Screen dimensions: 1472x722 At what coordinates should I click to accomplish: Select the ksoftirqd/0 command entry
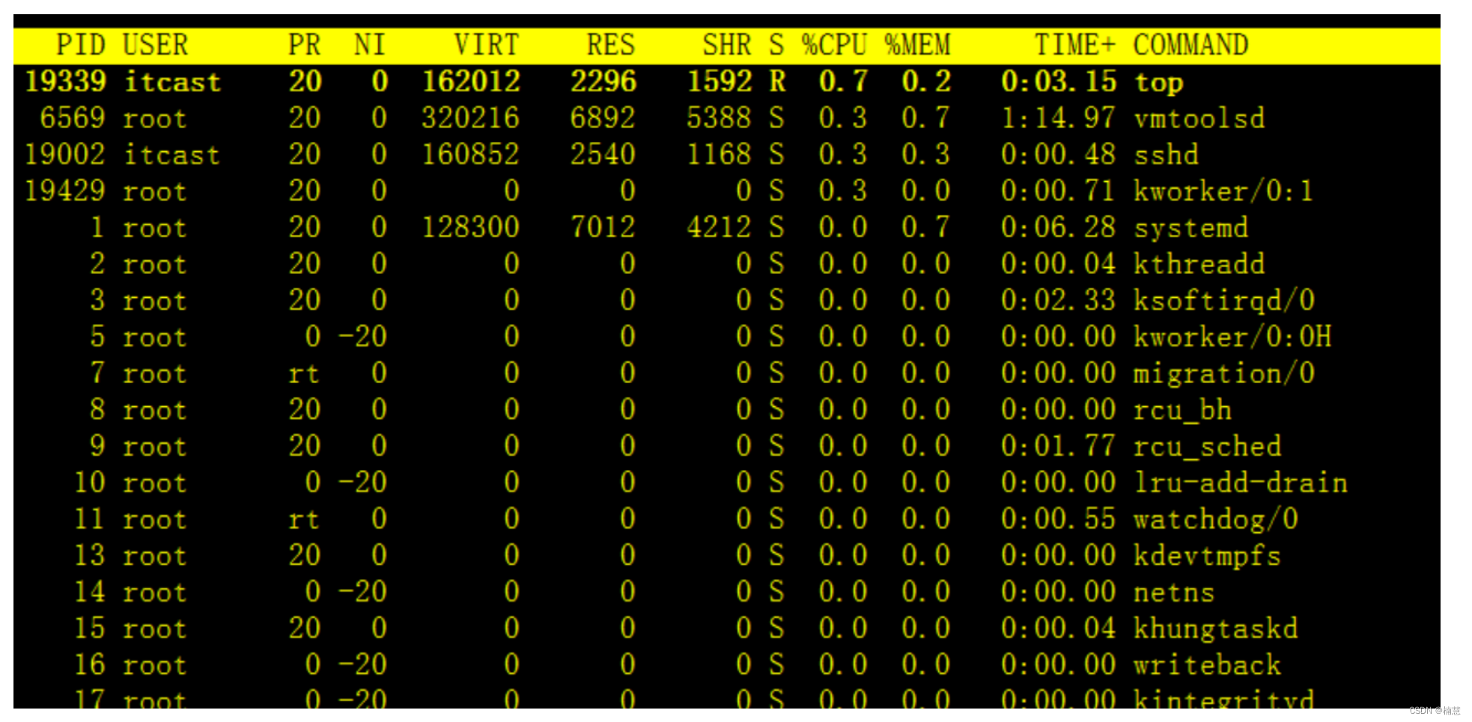click(1224, 301)
